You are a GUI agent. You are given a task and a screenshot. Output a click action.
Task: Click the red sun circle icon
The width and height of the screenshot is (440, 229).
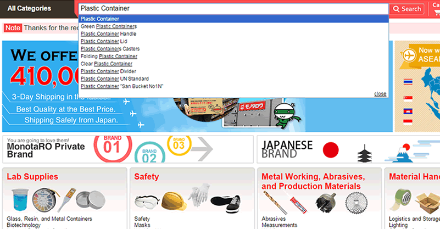pyautogui.click(x=331, y=150)
